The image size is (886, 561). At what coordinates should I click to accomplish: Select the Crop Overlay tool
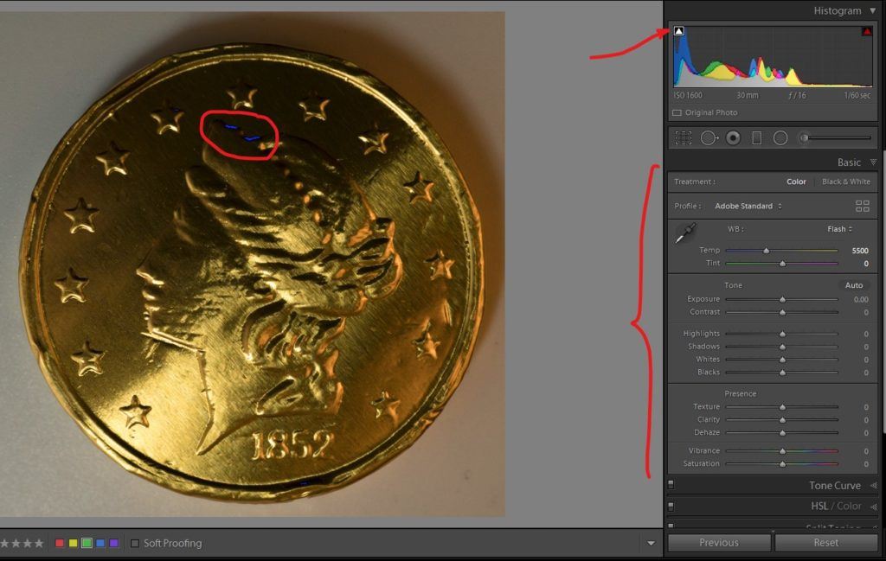[x=684, y=137]
